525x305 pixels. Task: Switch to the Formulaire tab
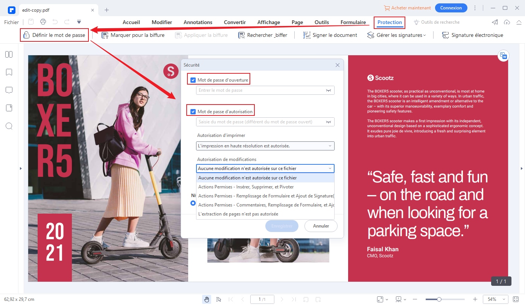(353, 22)
